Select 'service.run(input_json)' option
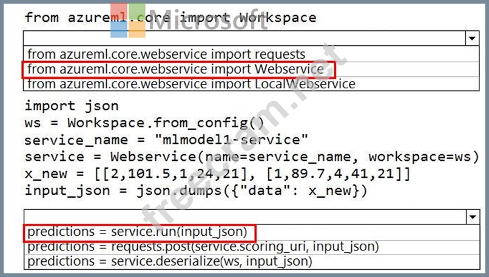489x277 pixels. pos(138,232)
